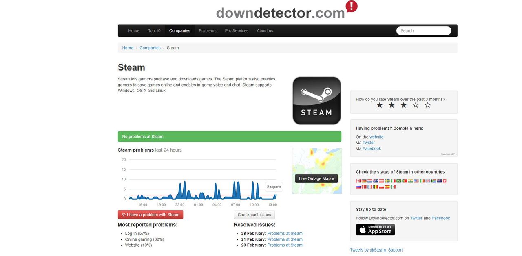Choose the Austria flag

pyautogui.click(x=382, y=181)
